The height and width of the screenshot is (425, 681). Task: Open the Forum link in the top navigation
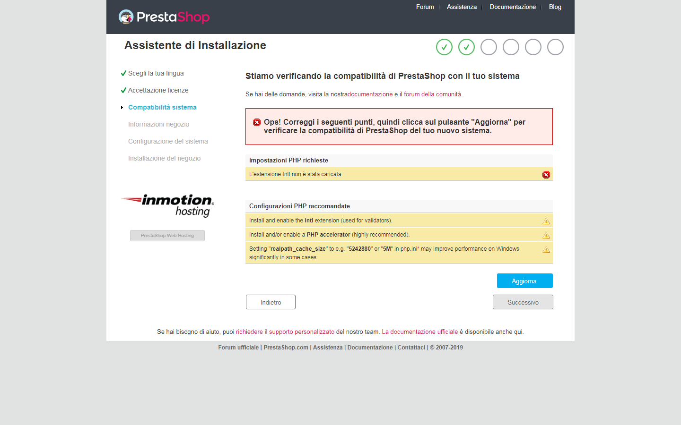pos(425,7)
